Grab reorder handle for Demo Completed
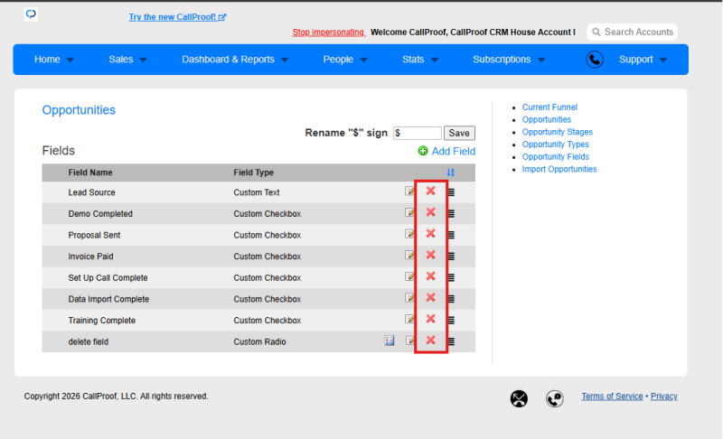The image size is (723, 439). 451,213
